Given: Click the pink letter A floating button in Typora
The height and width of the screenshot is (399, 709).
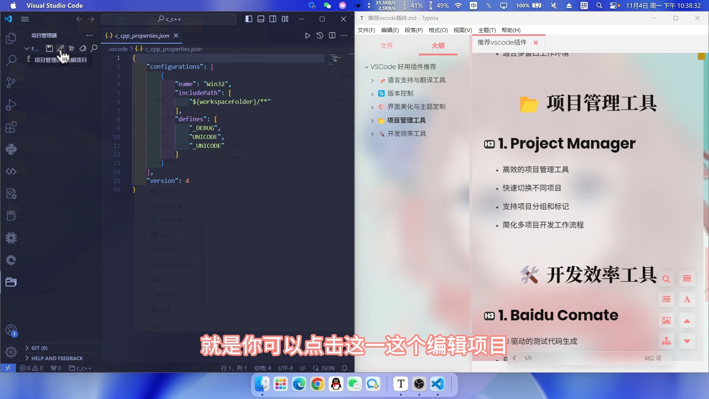Looking at the screenshot, I should tap(687, 300).
